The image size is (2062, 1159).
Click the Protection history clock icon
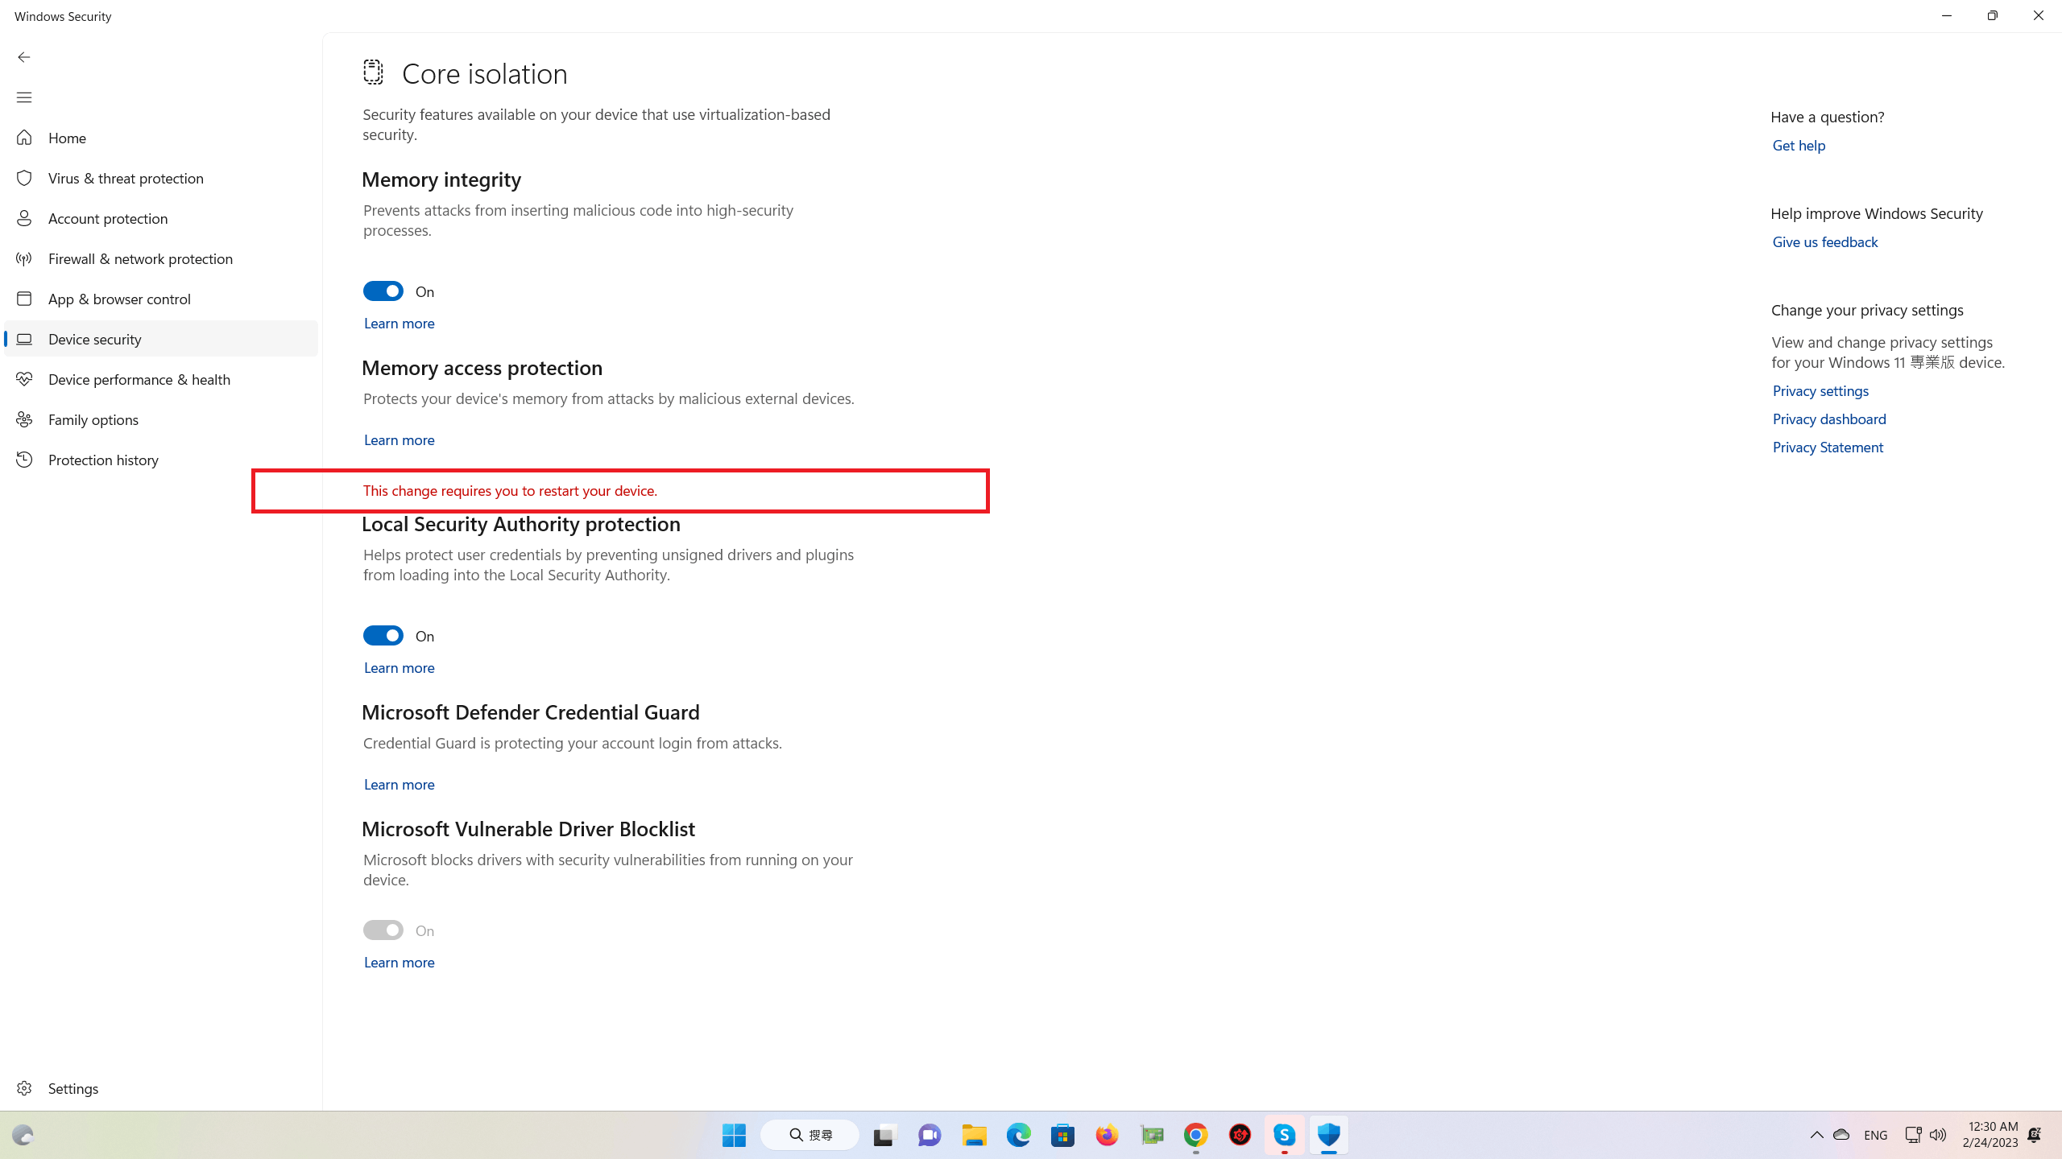24,460
